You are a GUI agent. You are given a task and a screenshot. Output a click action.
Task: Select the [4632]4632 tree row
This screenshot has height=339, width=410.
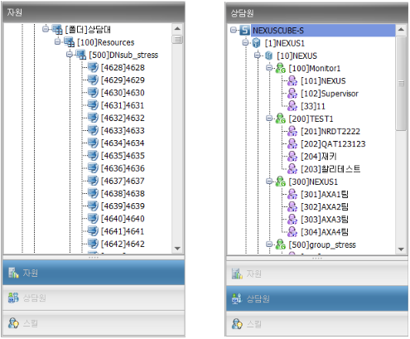123,118
